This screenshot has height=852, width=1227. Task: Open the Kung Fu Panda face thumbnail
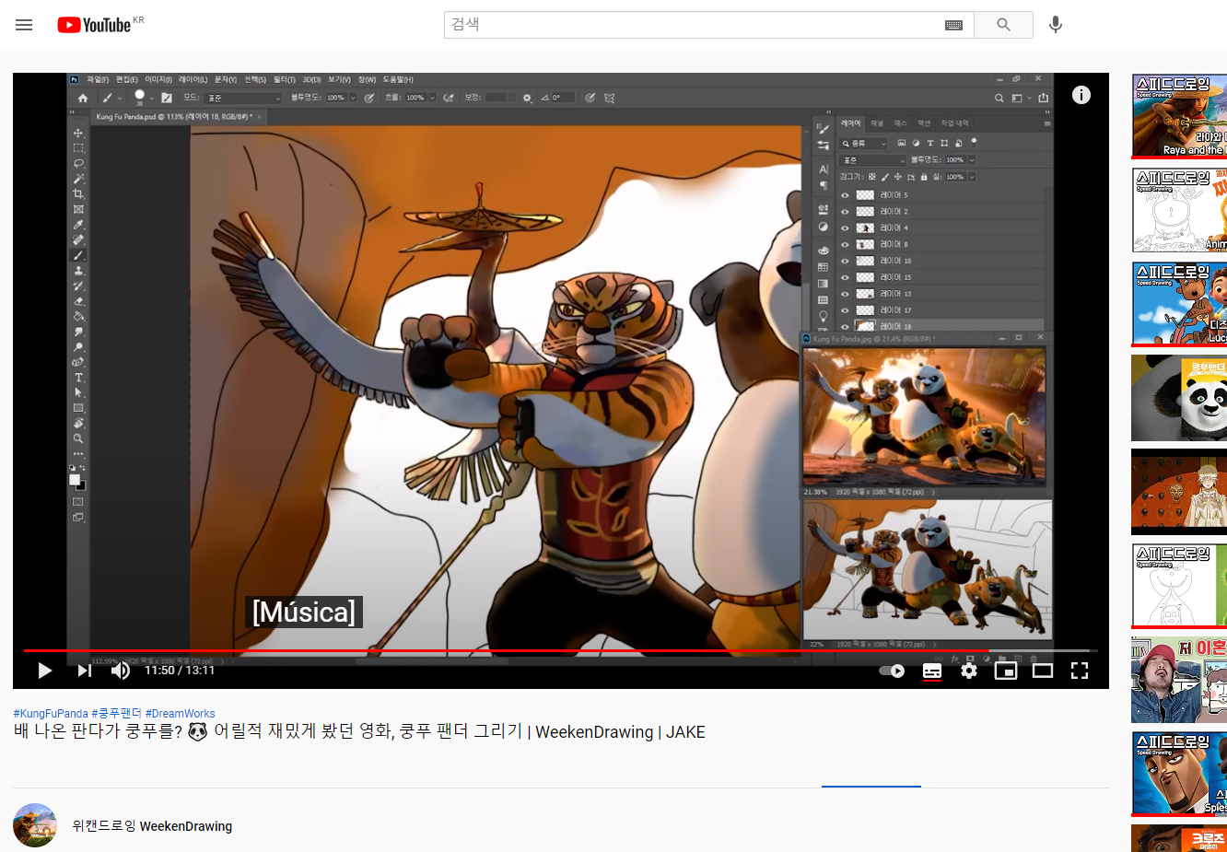click(x=1179, y=398)
